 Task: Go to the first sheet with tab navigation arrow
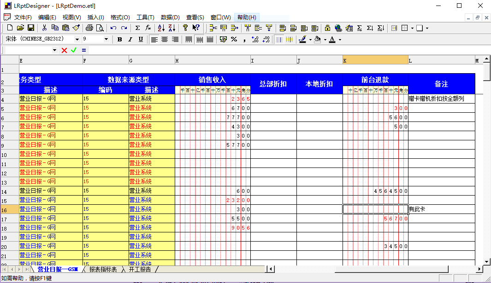5,269
